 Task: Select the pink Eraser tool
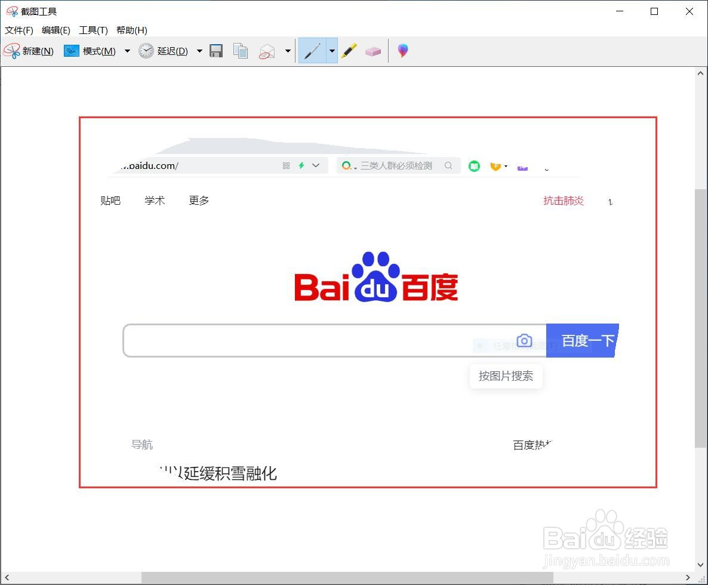click(x=373, y=51)
